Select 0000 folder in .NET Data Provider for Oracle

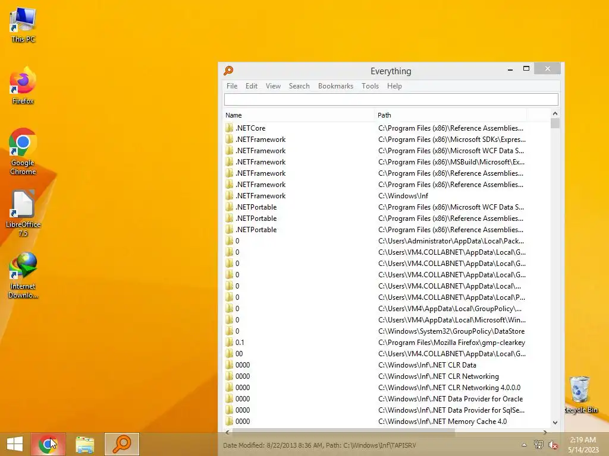(x=387, y=398)
